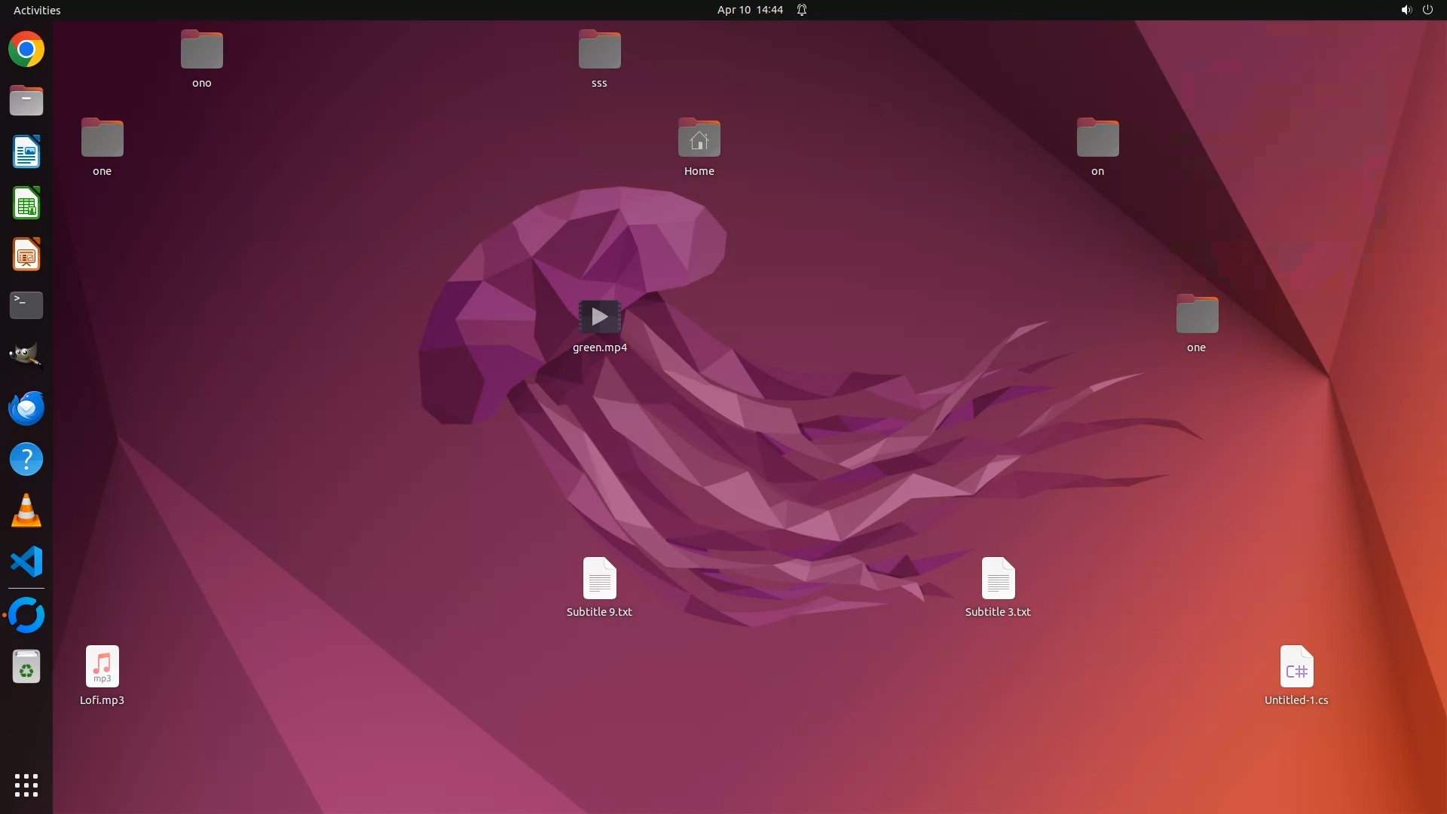
Task: Open Google Chrome from the dock
Action: pyautogui.click(x=26, y=50)
